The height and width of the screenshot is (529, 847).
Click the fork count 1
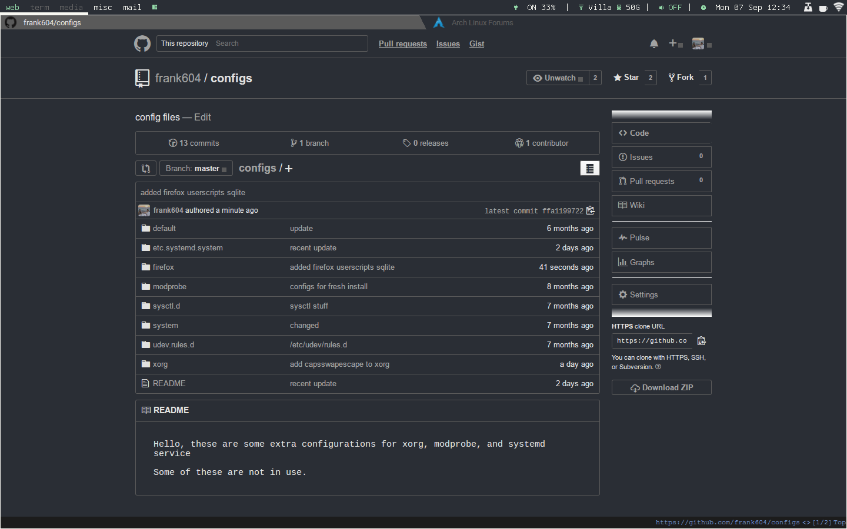(705, 78)
